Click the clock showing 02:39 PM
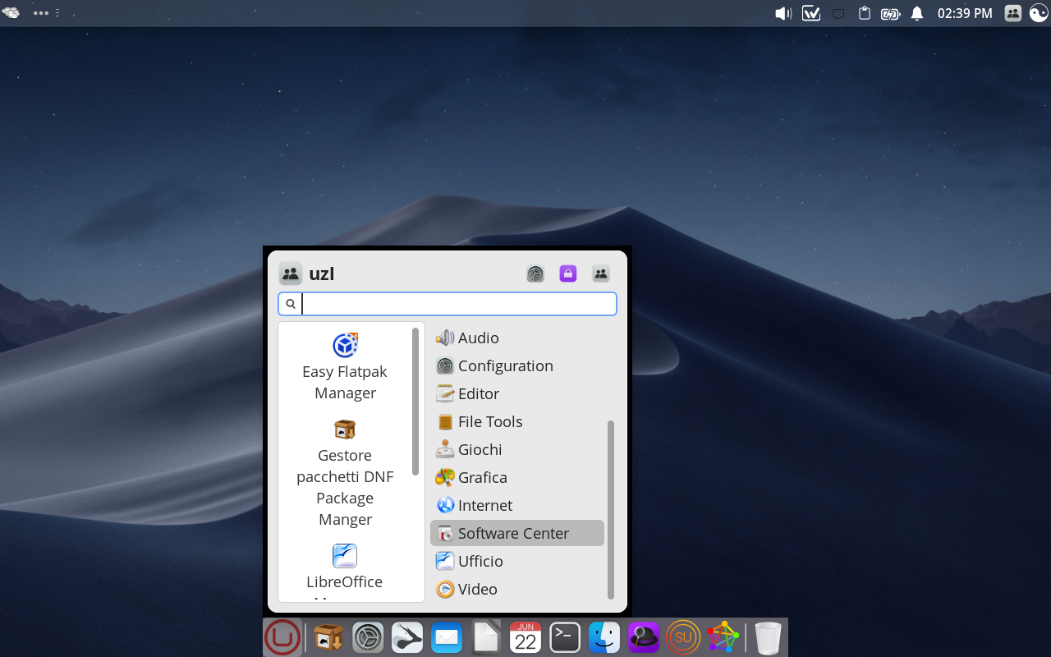 [965, 13]
